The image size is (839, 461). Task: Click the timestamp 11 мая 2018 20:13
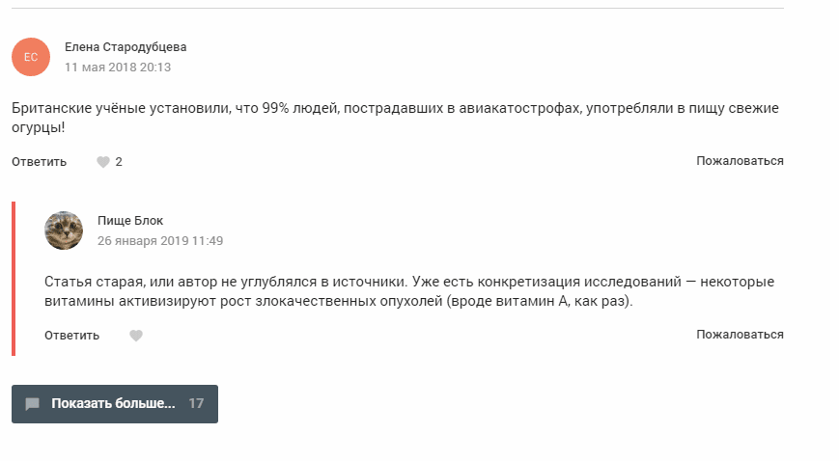tap(118, 68)
